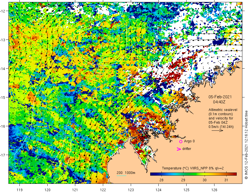Click the 'and velocity for' text
248x192 pixels.
tap(221, 118)
